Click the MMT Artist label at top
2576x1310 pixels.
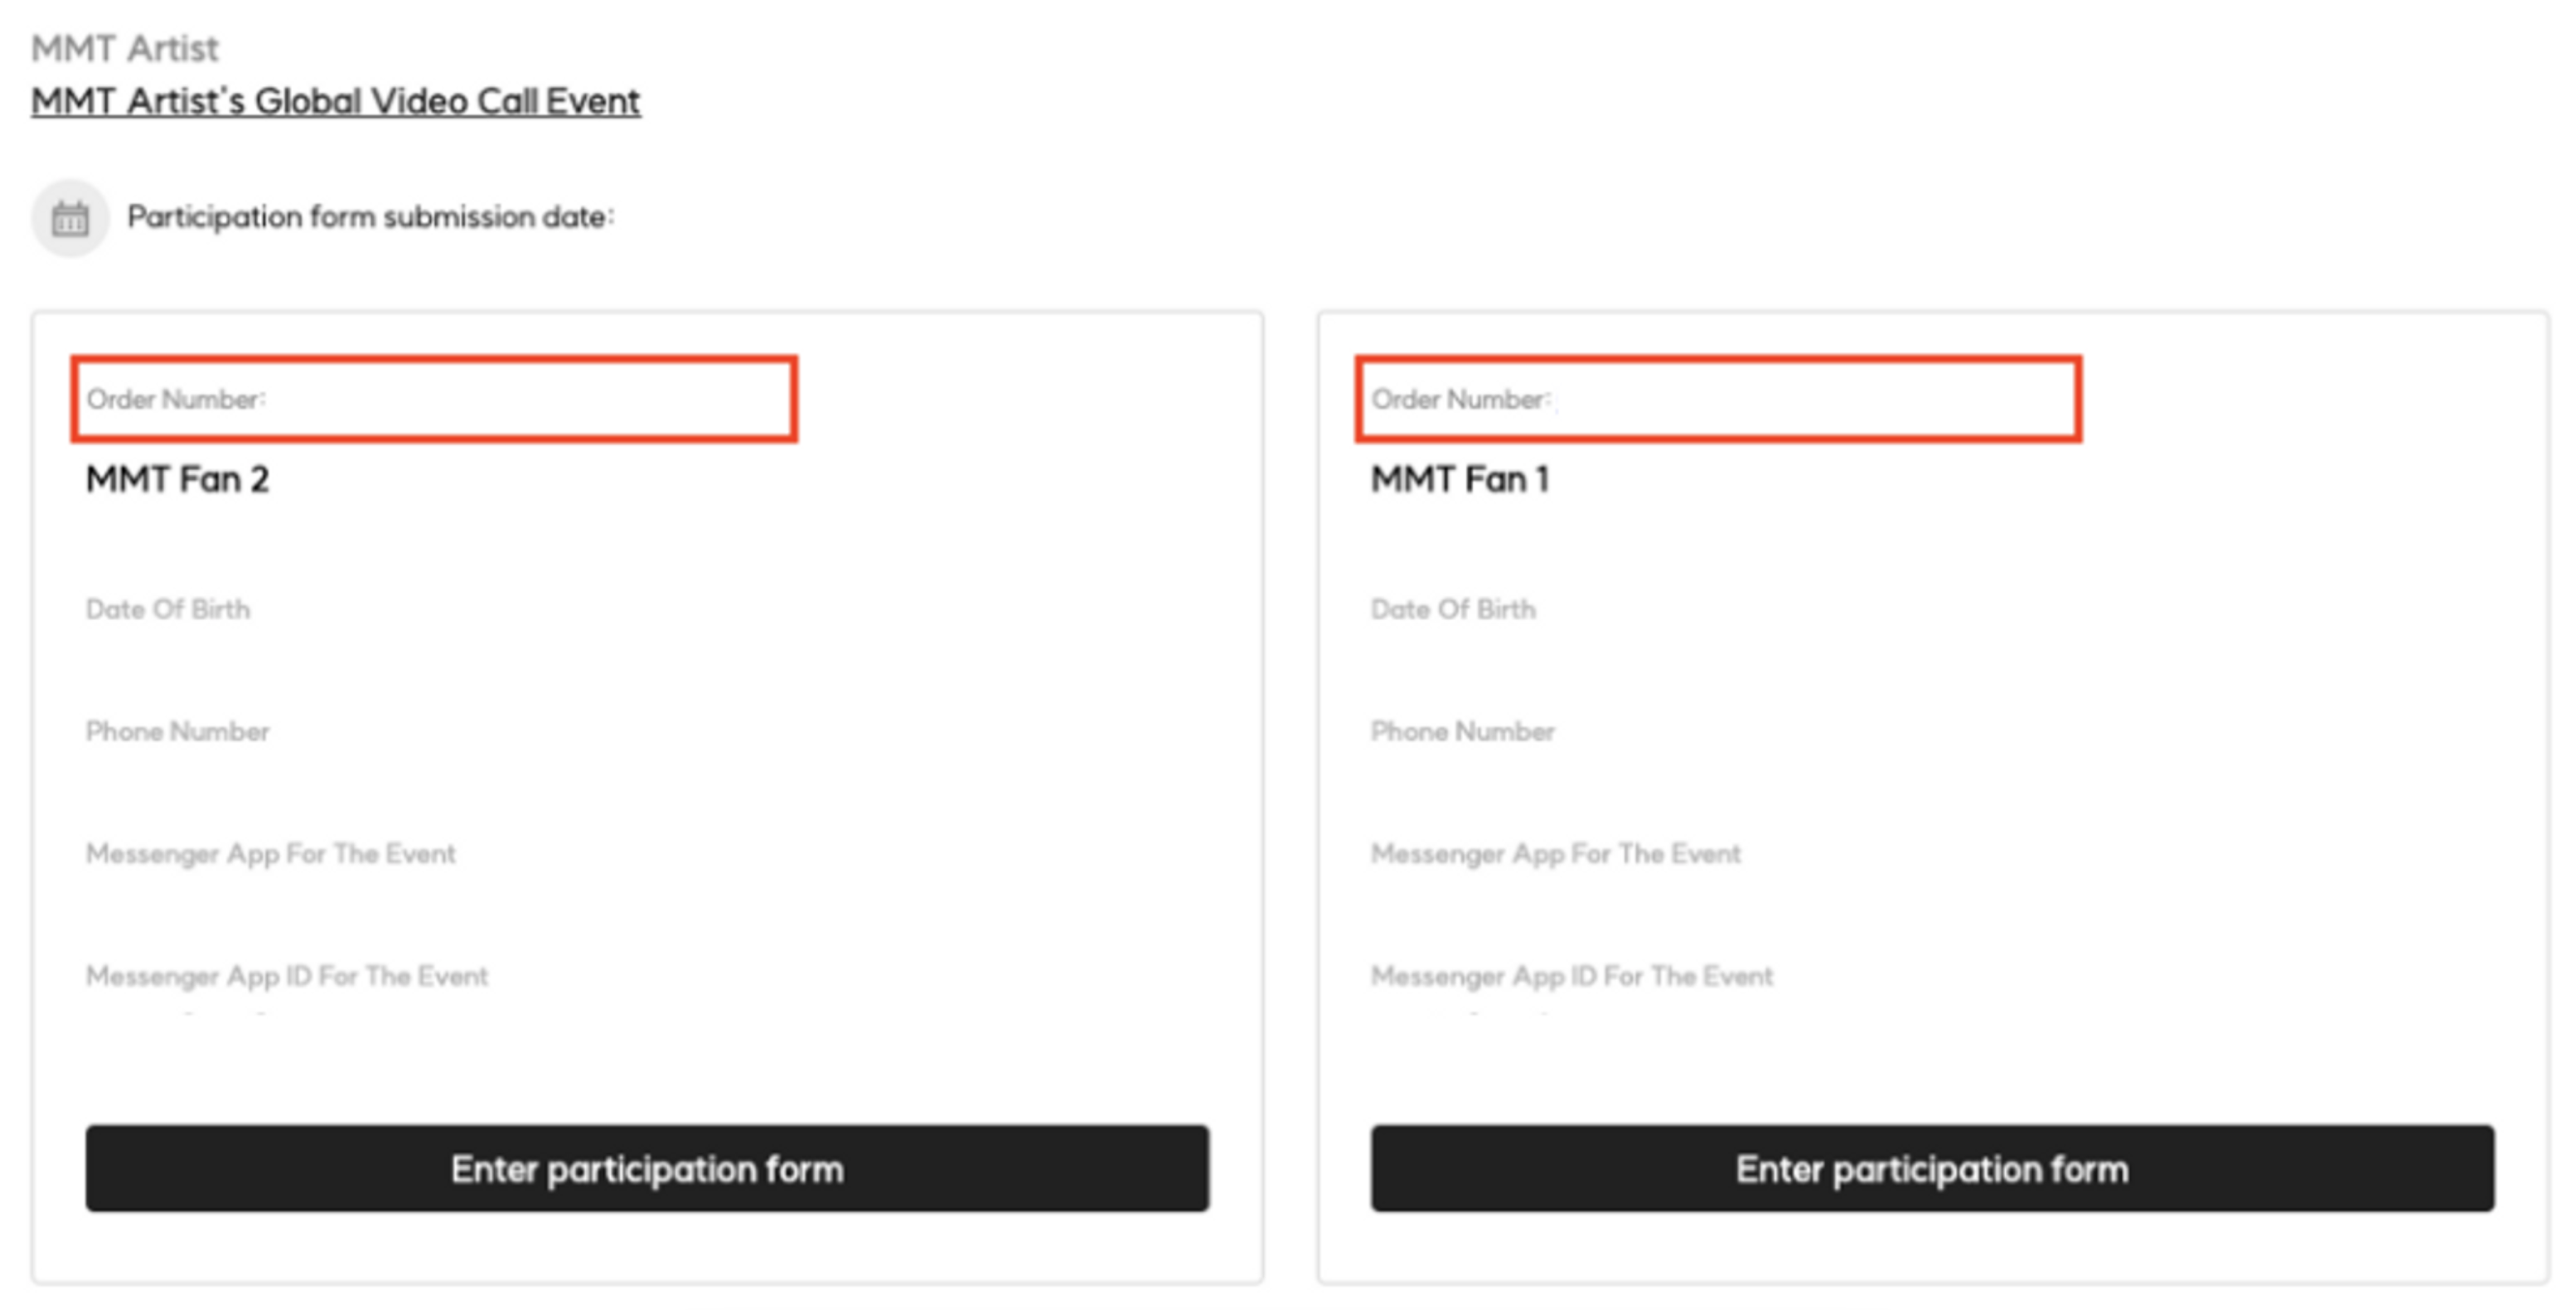pos(124,48)
